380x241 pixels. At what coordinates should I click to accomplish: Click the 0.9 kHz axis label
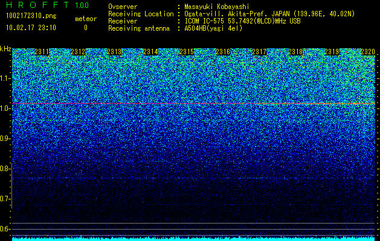(x=5, y=139)
